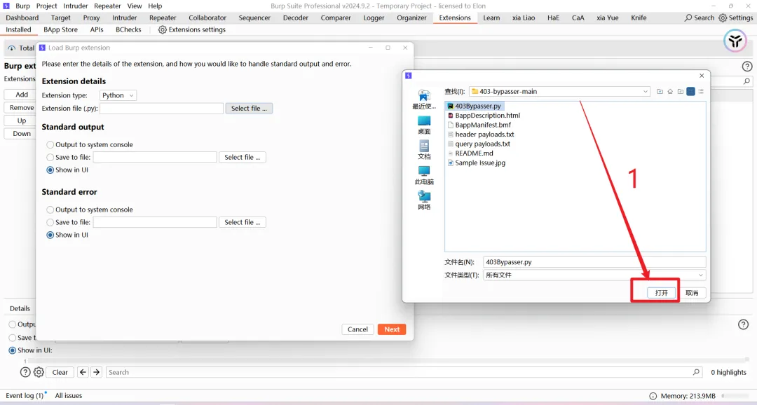Select Standard output 'Save to file' radio

point(50,157)
